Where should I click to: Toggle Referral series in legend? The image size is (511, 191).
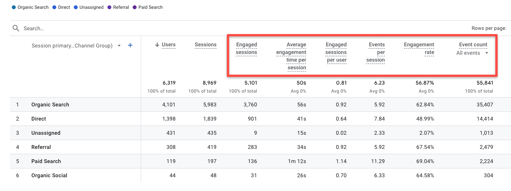tap(121, 7)
